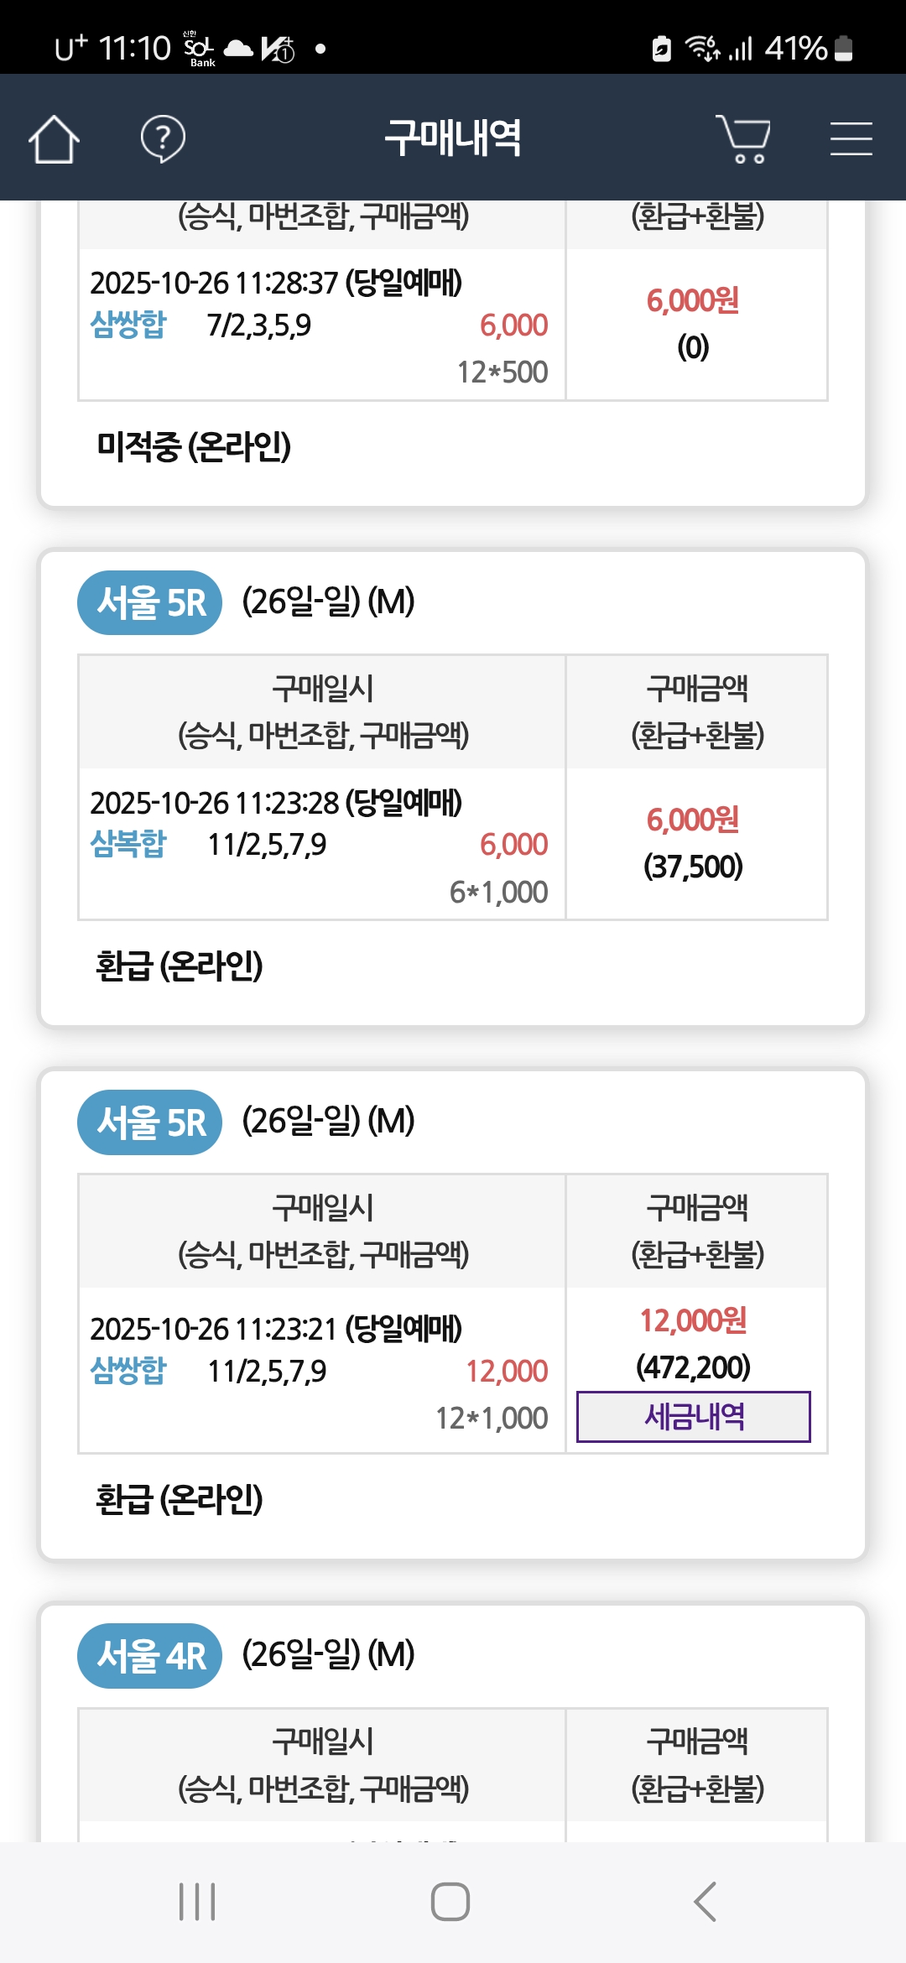
Task: Open the hamburger menu
Action: pyautogui.click(x=851, y=138)
